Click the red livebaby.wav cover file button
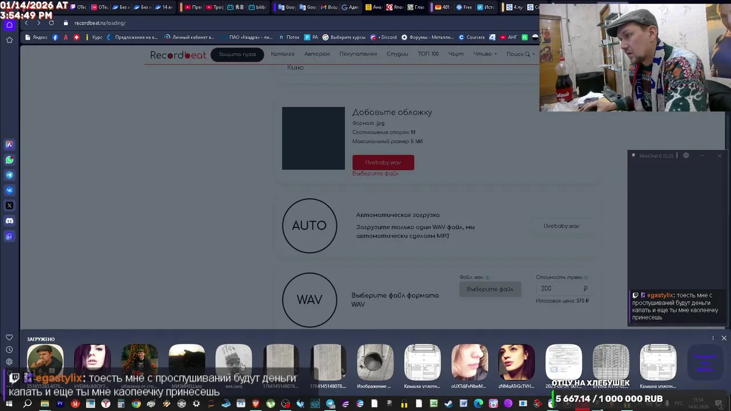 [x=383, y=162]
